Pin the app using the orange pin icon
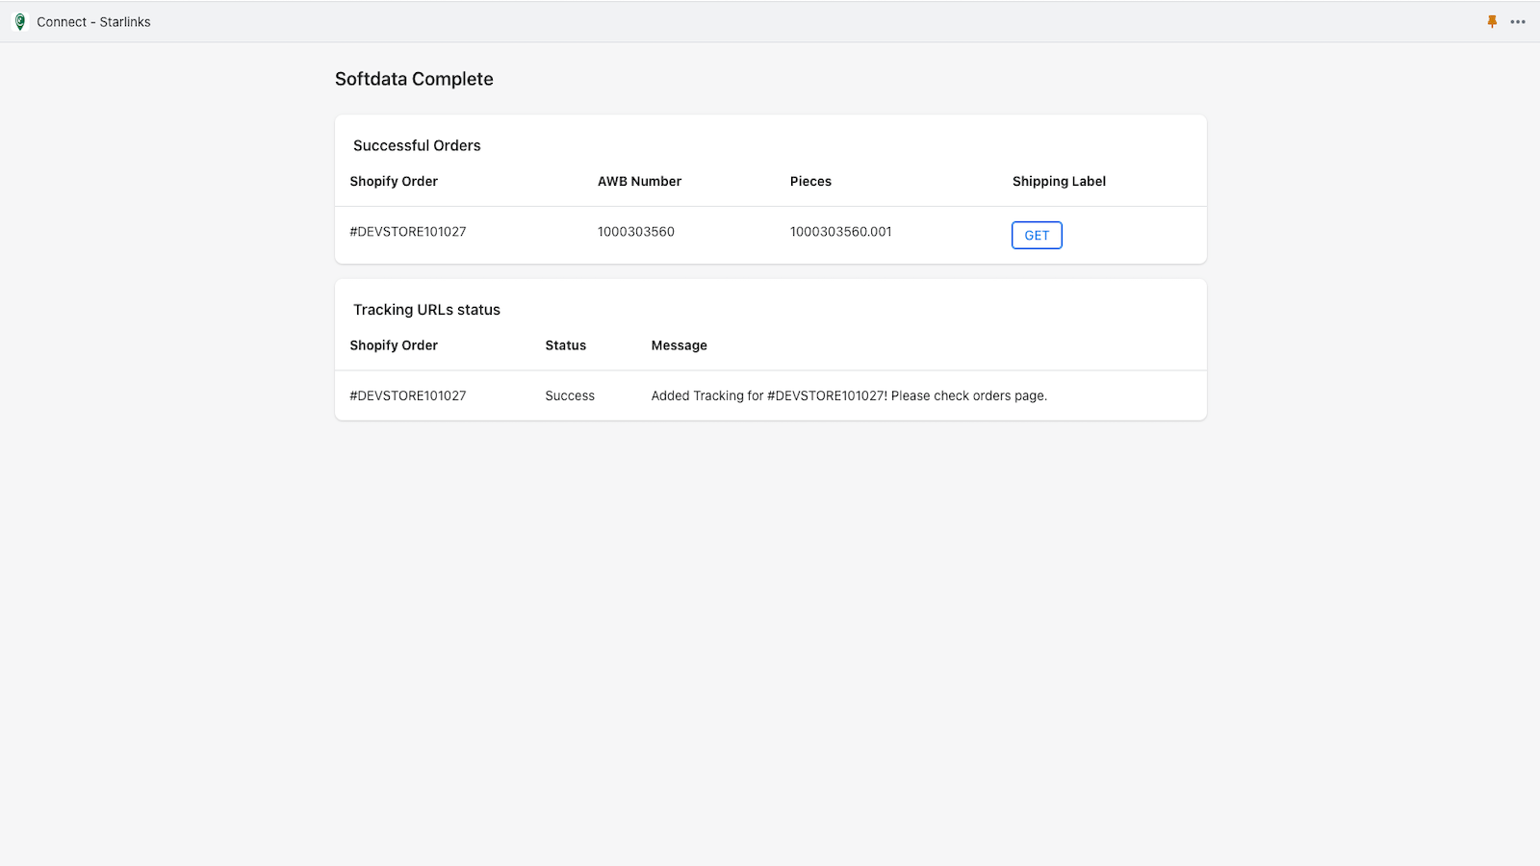 coord(1492,21)
